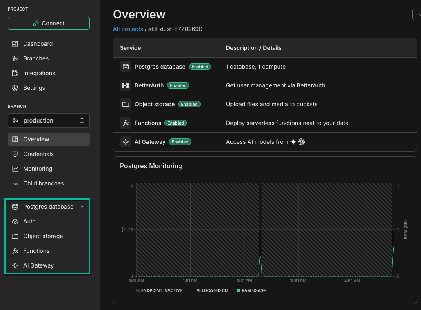
Task: Click Enabled badge next to Functions
Action: [x=175, y=123]
